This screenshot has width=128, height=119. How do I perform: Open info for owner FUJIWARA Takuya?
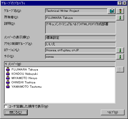(x=120, y=17)
